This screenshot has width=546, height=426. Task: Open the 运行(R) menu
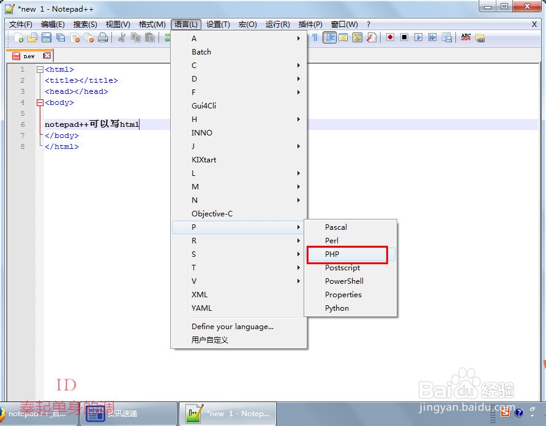[277, 25]
